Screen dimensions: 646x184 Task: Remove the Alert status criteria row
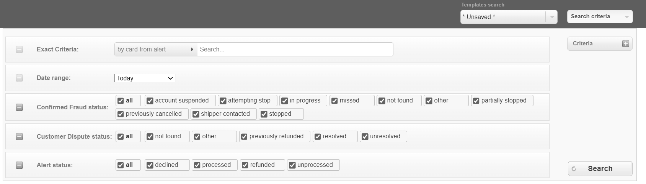click(x=19, y=165)
